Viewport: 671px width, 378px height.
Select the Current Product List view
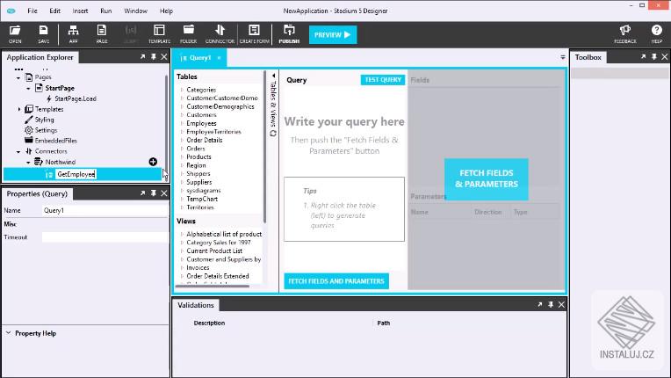[214, 251]
